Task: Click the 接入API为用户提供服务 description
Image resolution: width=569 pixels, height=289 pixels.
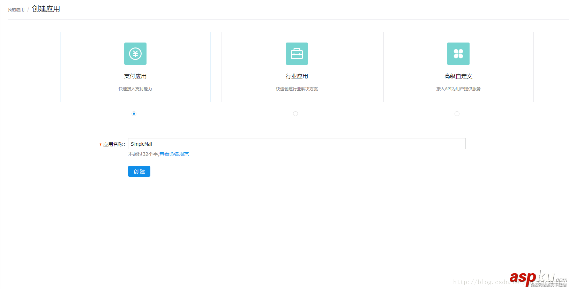Action: (458, 89)
